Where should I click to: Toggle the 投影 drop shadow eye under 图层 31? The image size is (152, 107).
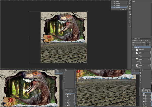point(139,63)
